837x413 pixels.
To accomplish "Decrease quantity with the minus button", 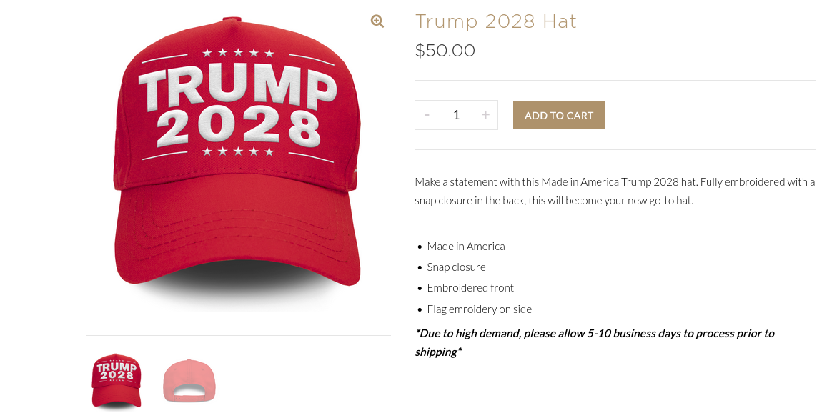I will point(427,115).
